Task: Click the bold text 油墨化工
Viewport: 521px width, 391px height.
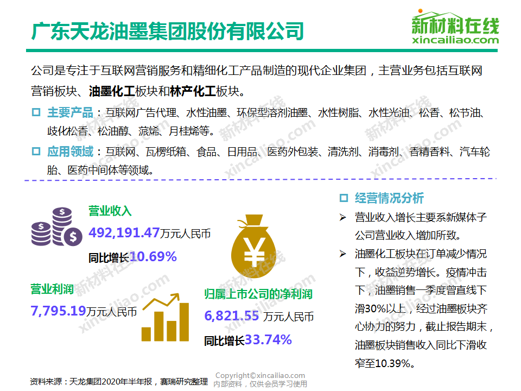Action: [x=112, y=91]
